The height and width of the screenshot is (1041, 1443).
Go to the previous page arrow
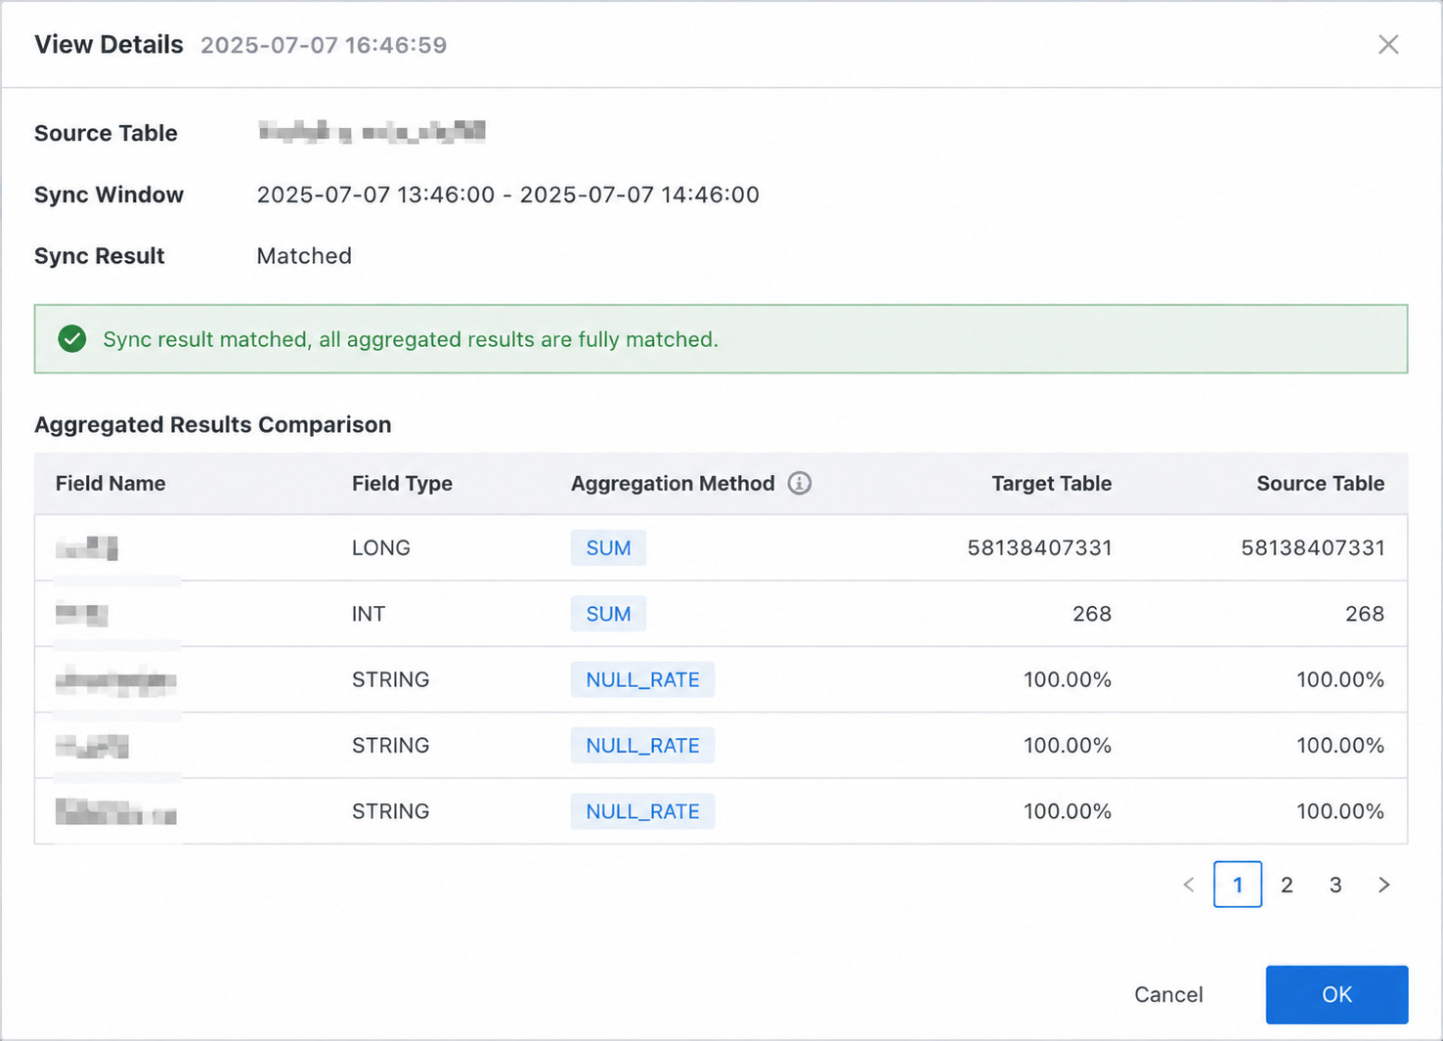[x=1189, y=885]
